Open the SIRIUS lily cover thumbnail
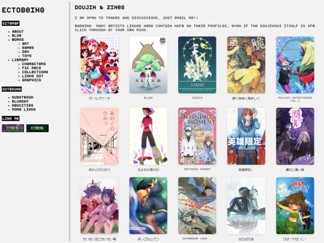The width and height of the screenshot is (324, 243). tap(197, 65)
